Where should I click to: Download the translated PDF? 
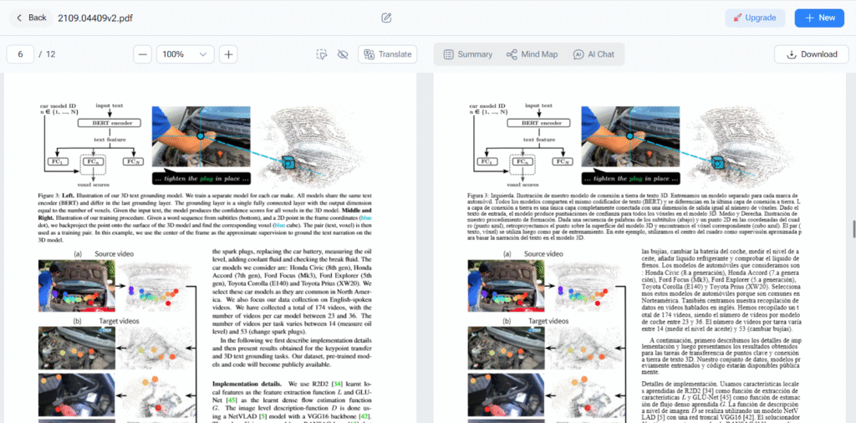[x=807, y=54]
